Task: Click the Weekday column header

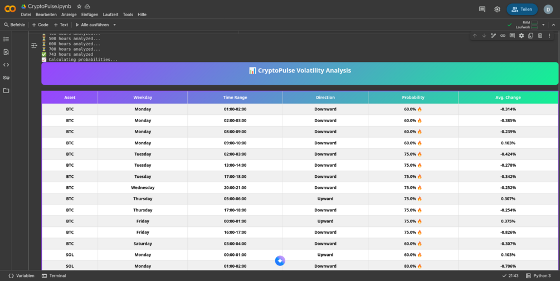Action: (143, 97)
